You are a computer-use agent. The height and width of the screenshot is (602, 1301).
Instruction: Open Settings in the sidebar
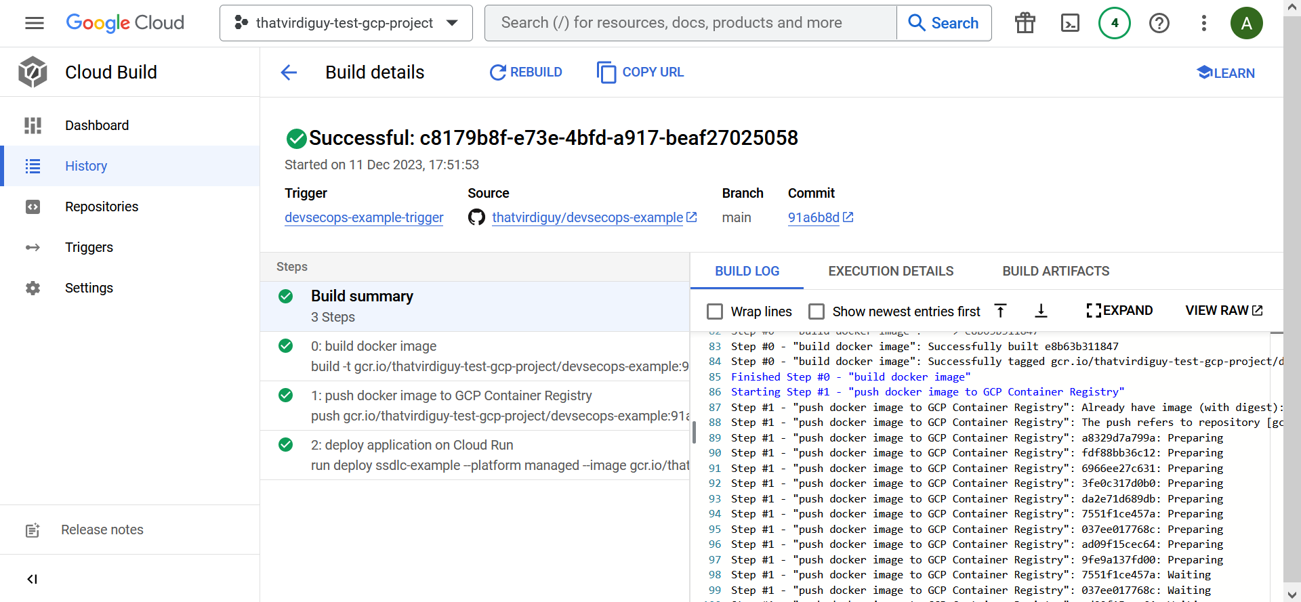[130, 288]
